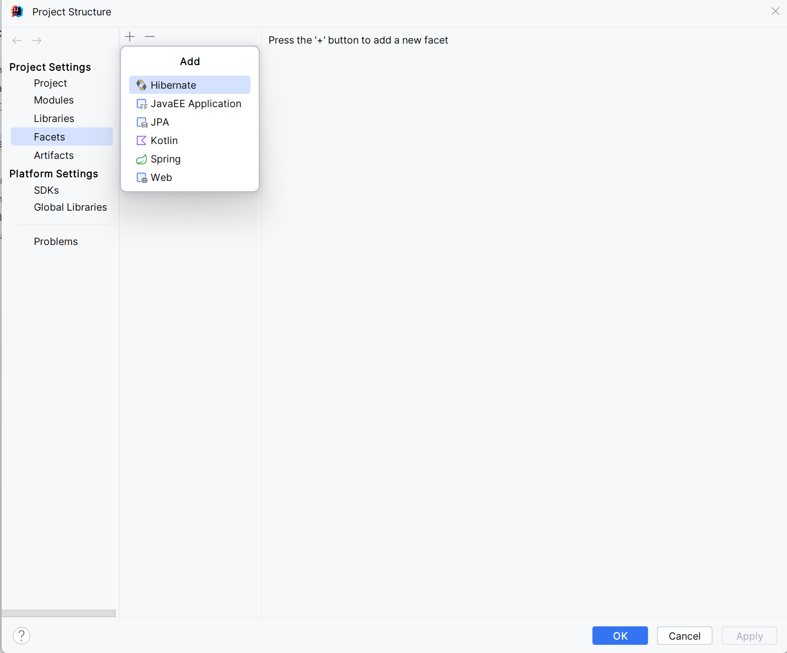Viewport: 787px width, 653px height.
Task: Click the plus icon to add facet
Action: tap(130, 36)
